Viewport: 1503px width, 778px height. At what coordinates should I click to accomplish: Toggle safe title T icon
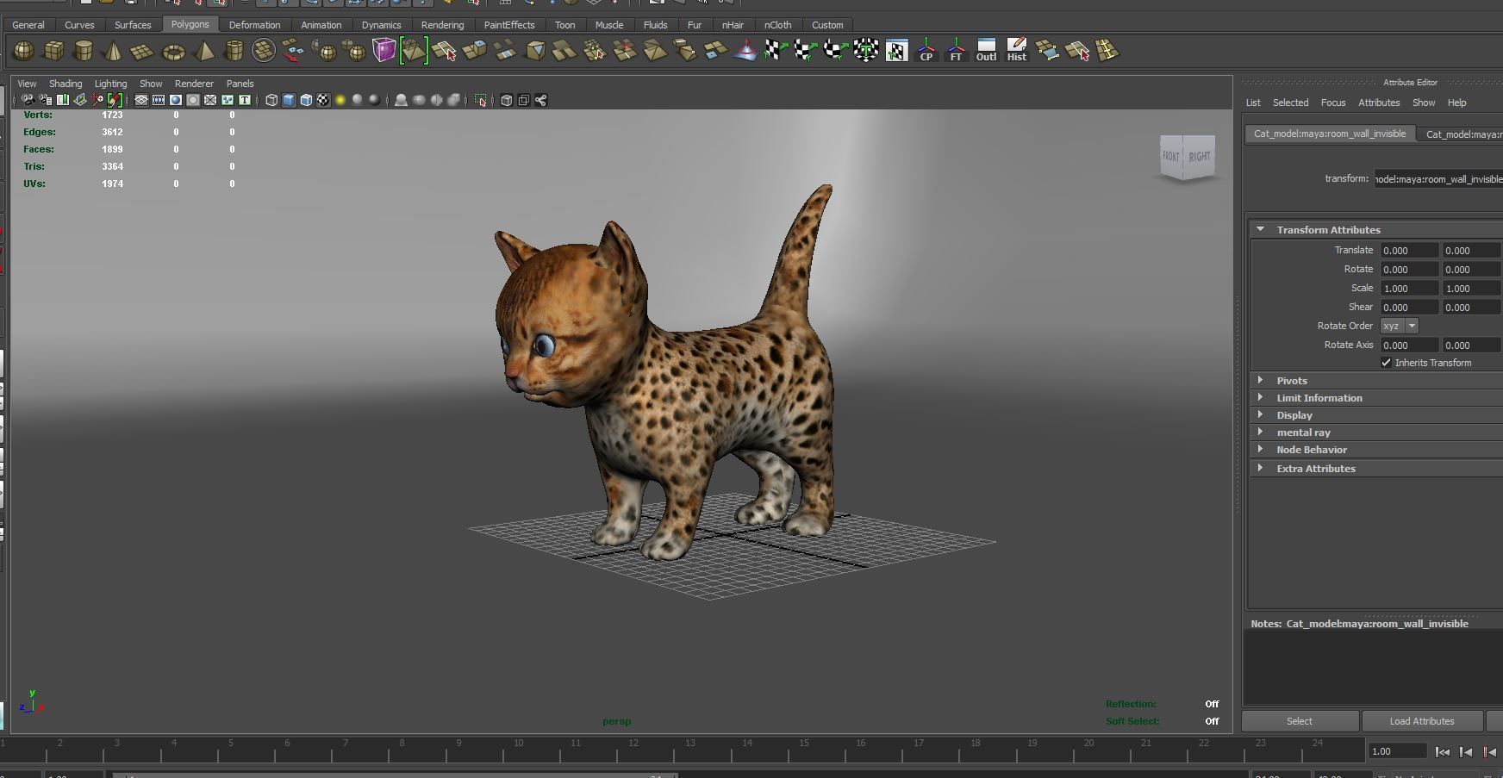click(x=245, y=100)
